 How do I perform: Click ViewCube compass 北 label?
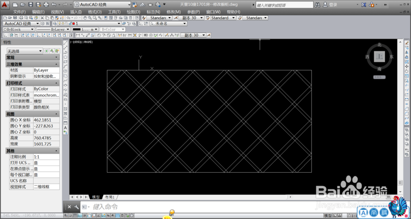pyautogui.click(x=379, y=45)
